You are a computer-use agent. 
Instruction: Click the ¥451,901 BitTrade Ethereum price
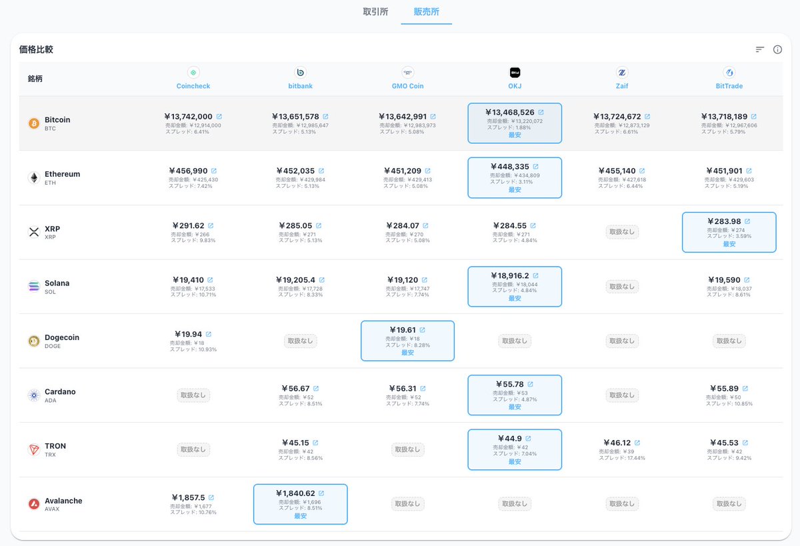point(724,171)
